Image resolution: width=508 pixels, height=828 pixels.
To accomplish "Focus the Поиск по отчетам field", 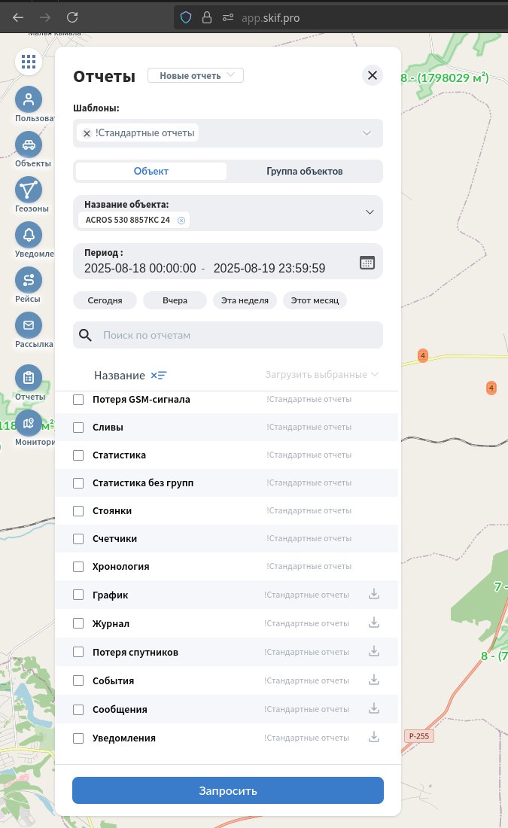I will 227,335.
